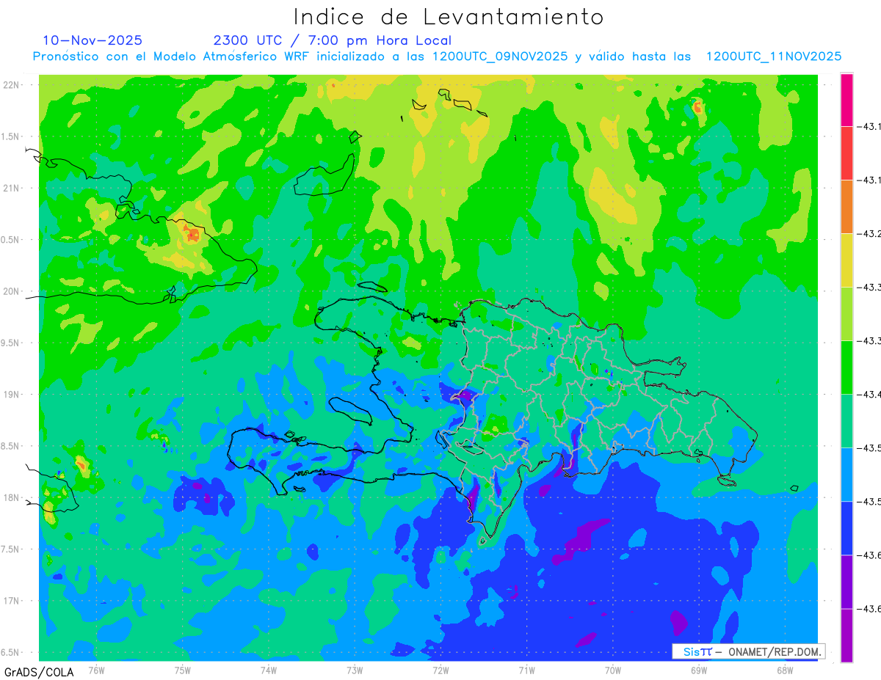Image resolution: width=881 pixels, height=680 pixels.
Task: Click the "2300 UTC / 7:00 pm Hora Local" time text
Action: click(332, 40)
